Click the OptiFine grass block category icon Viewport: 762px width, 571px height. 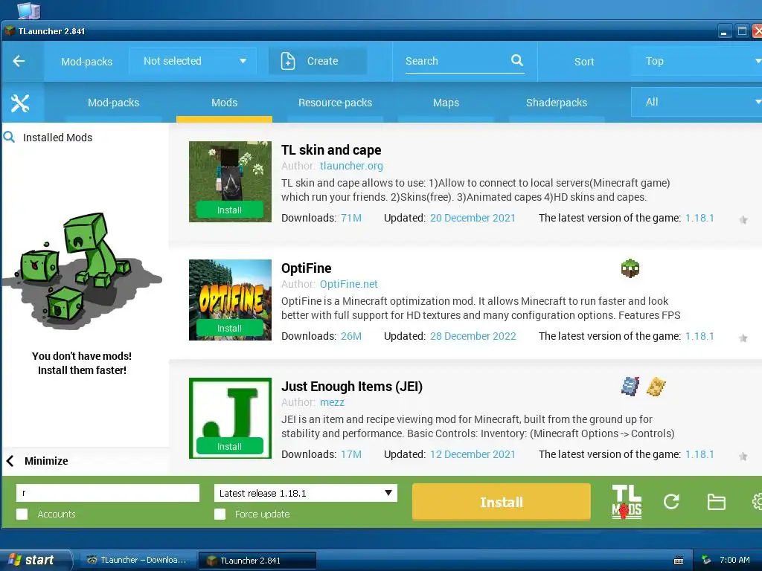pyautogui.click(x=630, y=268)
